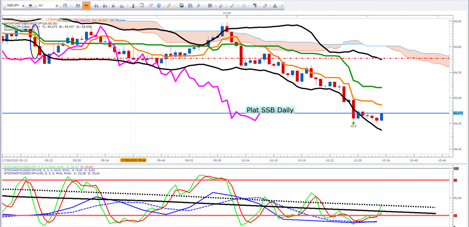The image size is (469, 227).
Task: Click the BB(NZD/JPY.Close) indicator label
Action: 47,26
